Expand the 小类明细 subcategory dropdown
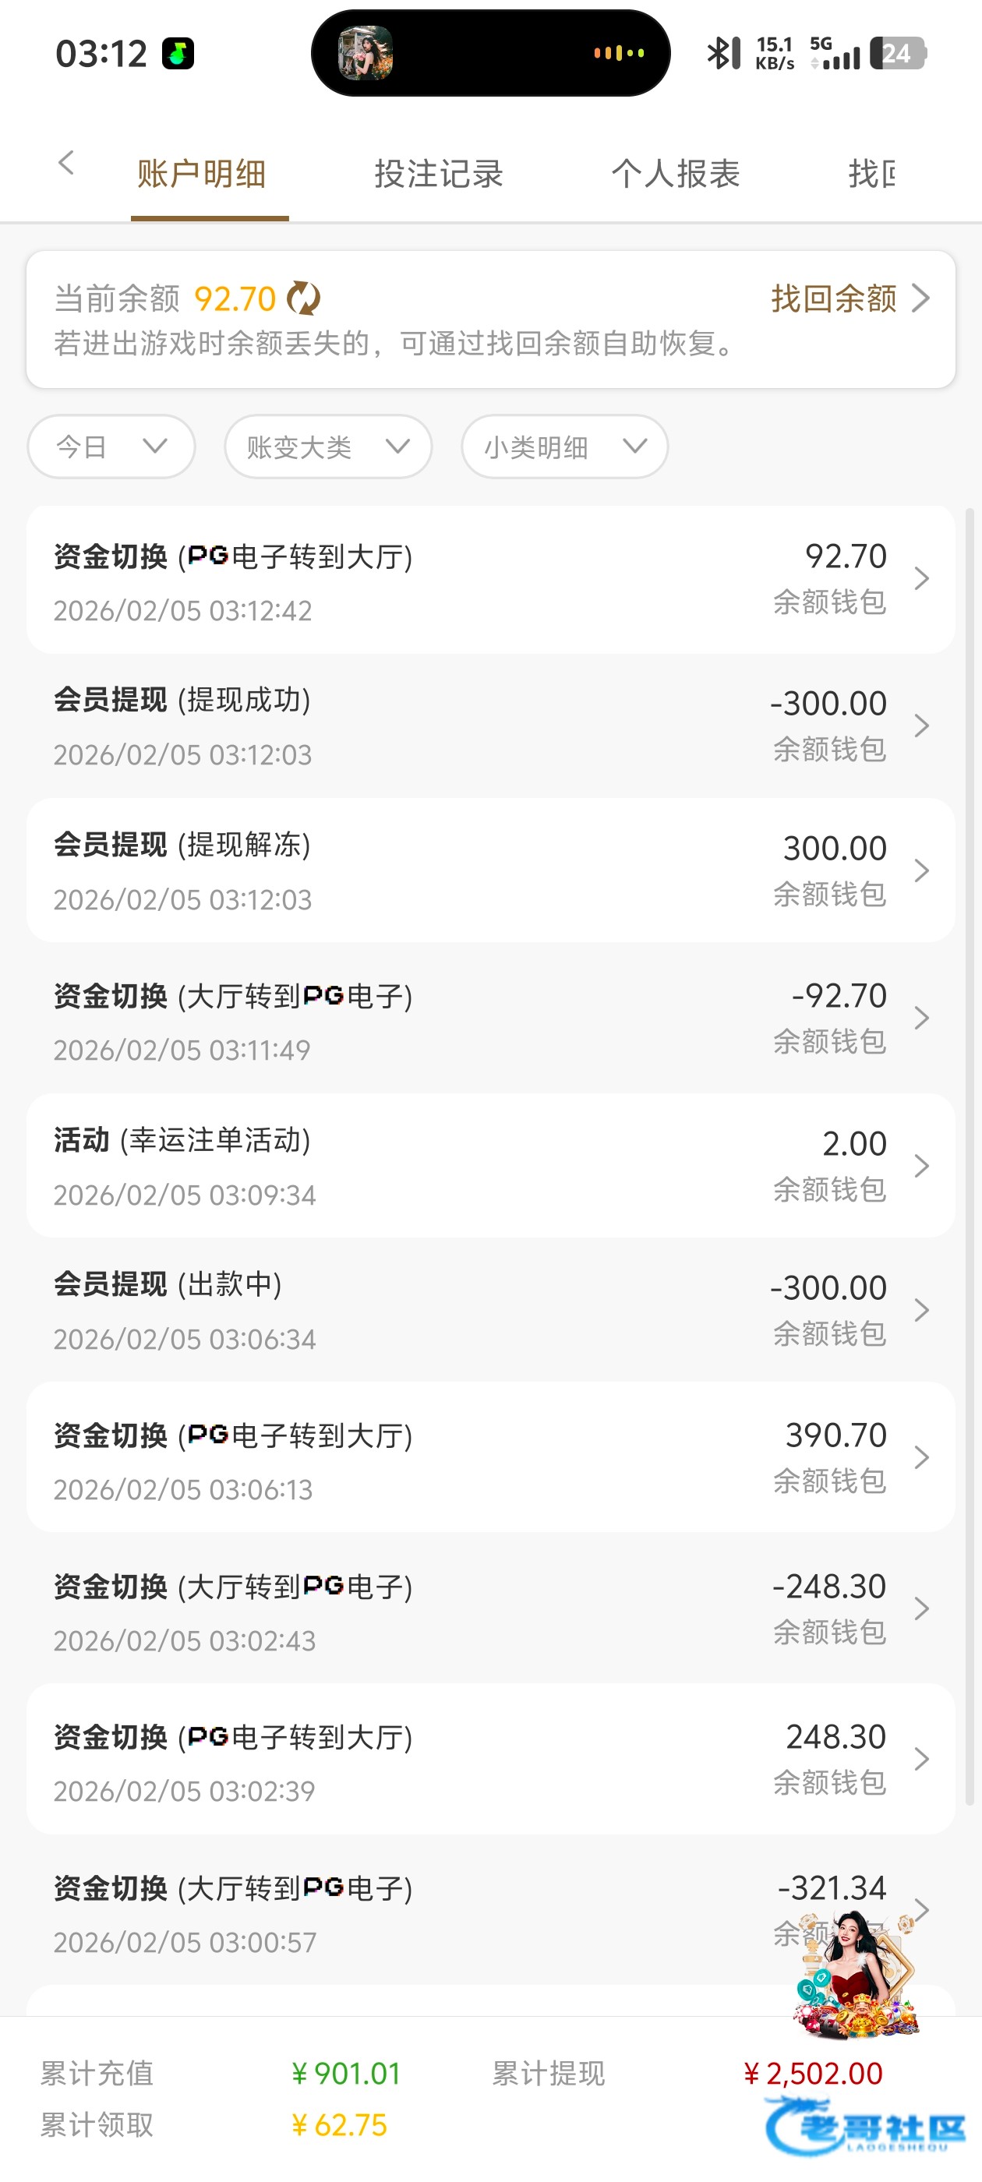Viewport: 982px width, 2182px height. [564, 447]
